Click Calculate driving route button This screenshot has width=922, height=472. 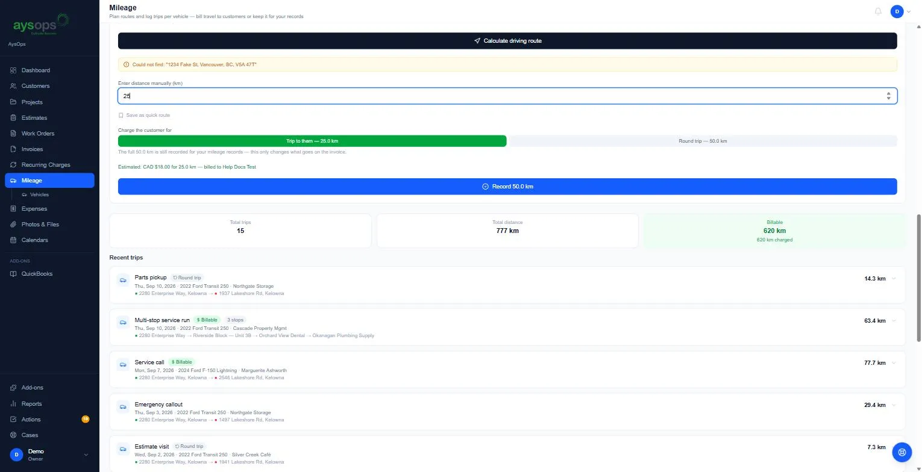[x=507, y=41]
